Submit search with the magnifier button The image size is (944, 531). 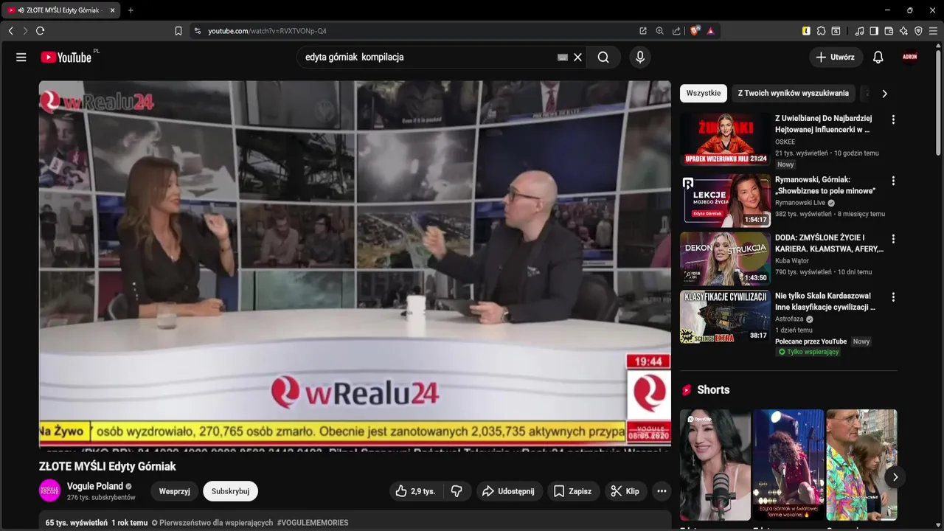(x=603, y=58)
